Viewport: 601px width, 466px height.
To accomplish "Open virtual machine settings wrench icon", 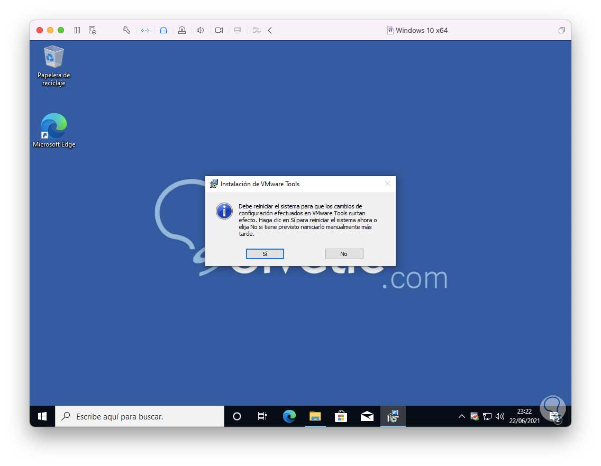I will point(126,30).
